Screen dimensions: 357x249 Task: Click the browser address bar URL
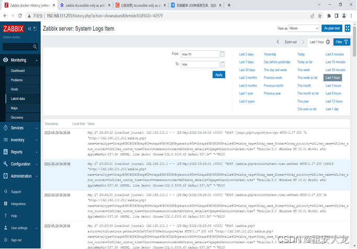click(x=105, y=16)
